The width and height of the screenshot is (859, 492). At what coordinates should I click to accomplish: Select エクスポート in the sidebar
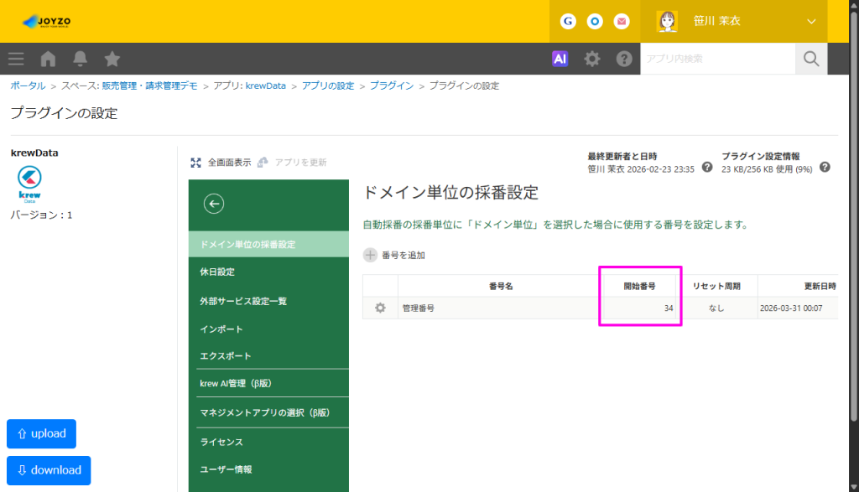tap(226, 356)
